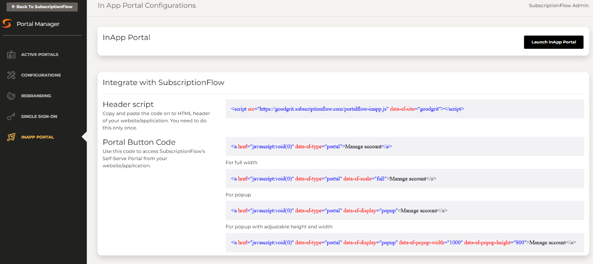Click the popup width and height code snippet

405,243
